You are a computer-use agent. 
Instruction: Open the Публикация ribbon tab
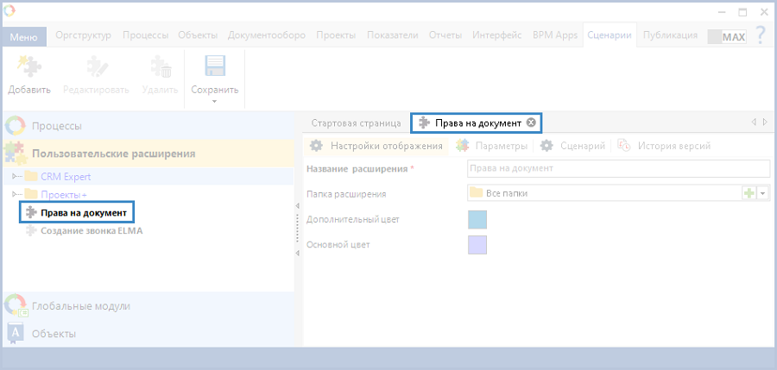(x=670, y=35)
